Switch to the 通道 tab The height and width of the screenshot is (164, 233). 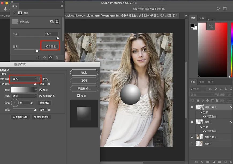[201, 82]
